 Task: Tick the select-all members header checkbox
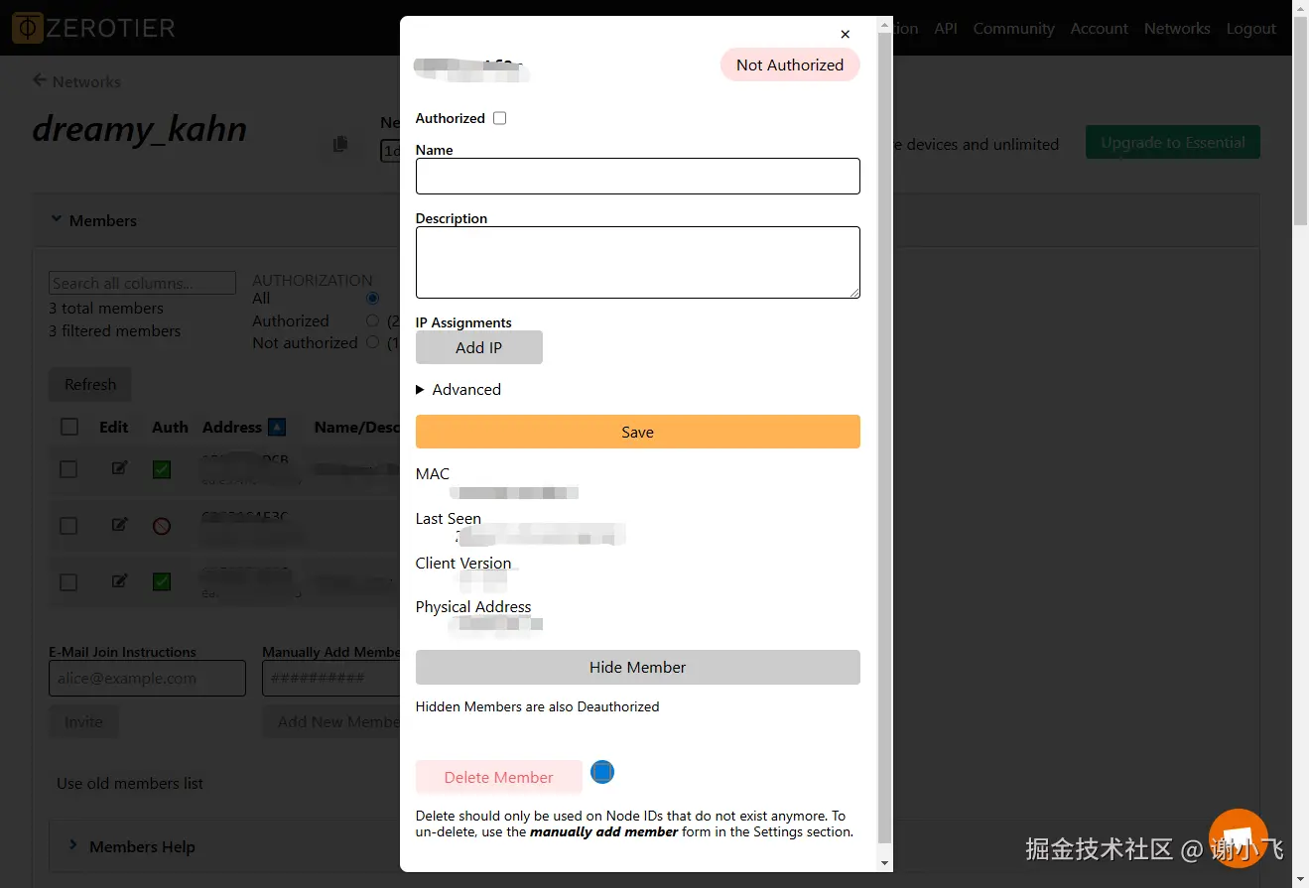[x=69, y=428]
